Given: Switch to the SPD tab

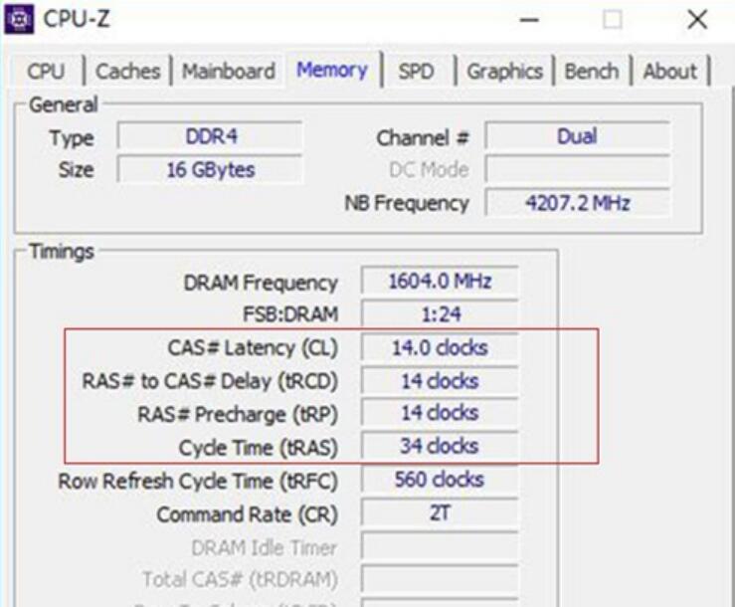Looking at the screenshot, I should (416, 72).
